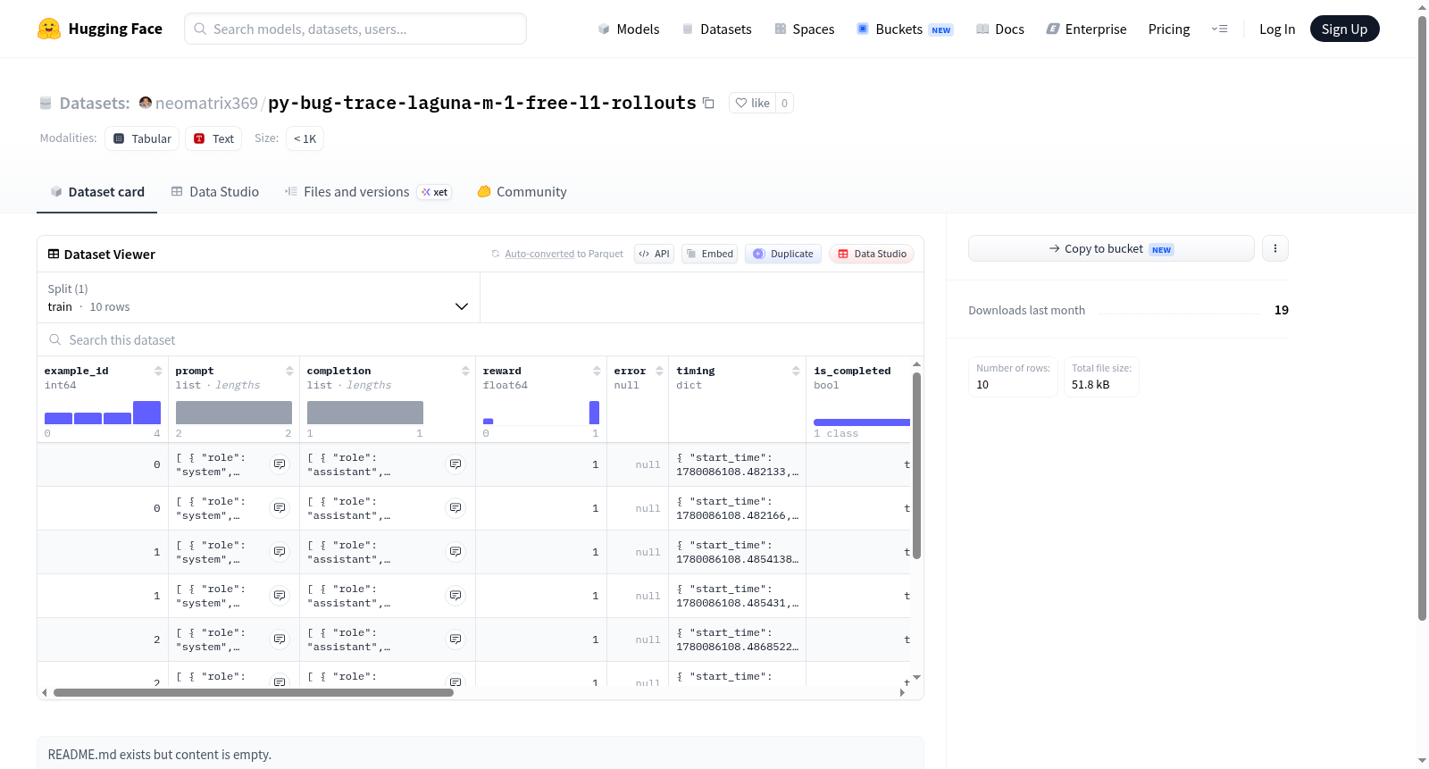Screen dimensions: 1429x769
Task: Filter by the Text modality tag
Action: click(x=213, y=138)
